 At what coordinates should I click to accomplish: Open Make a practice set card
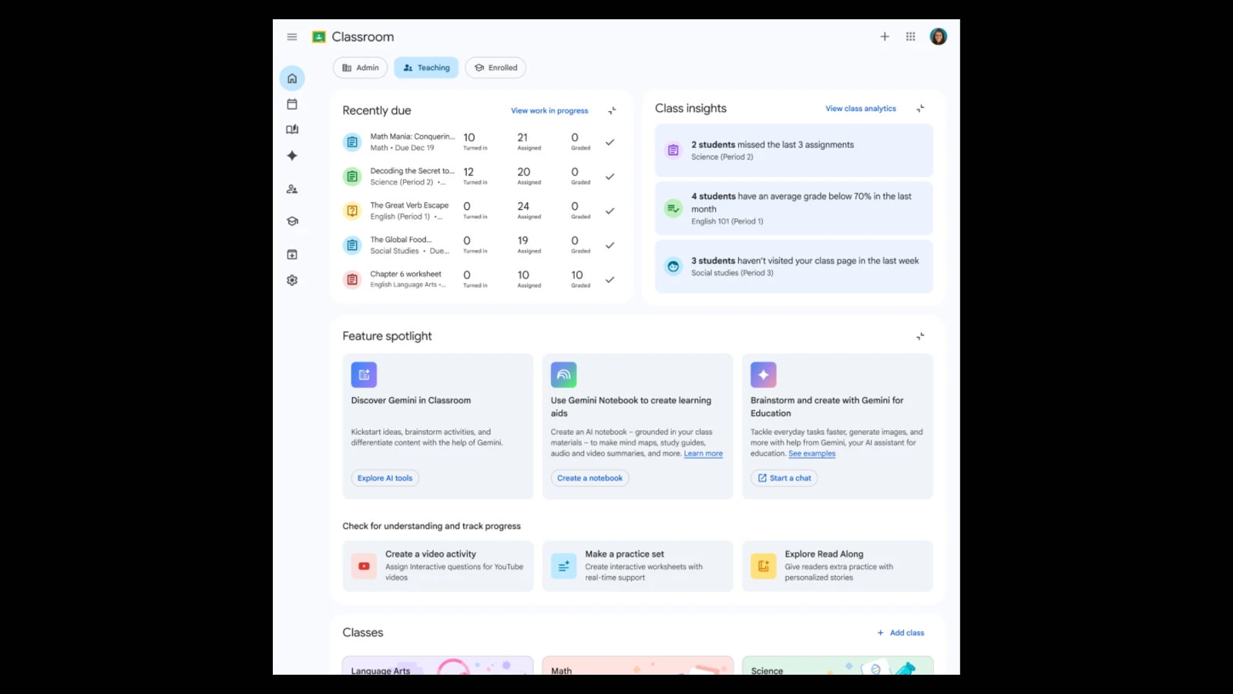coord(637,566)
